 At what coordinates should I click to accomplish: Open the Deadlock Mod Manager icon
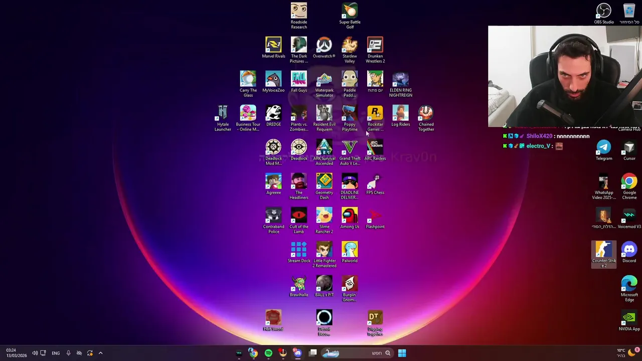[x=273, y=152]
